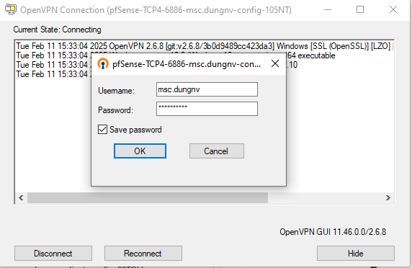Click the log's left scroll arrow
This screenshot has width=412, height=268.
click(x=21, y=197)
